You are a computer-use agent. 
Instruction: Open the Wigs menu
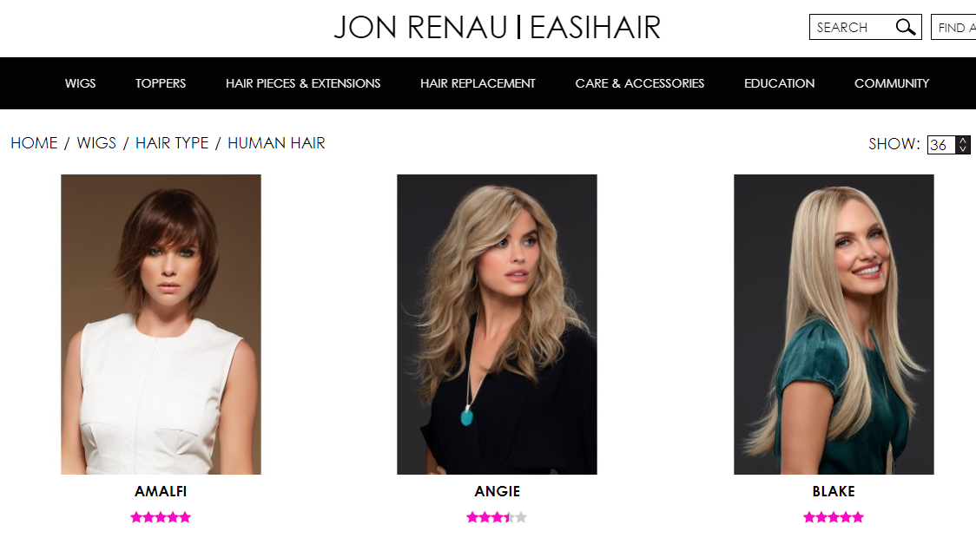tap(80, 83)
